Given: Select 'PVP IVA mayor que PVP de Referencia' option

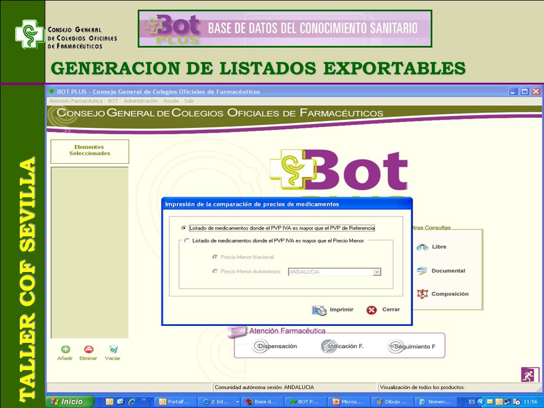Looking at the screenshot, I should [x=184, y=228].
